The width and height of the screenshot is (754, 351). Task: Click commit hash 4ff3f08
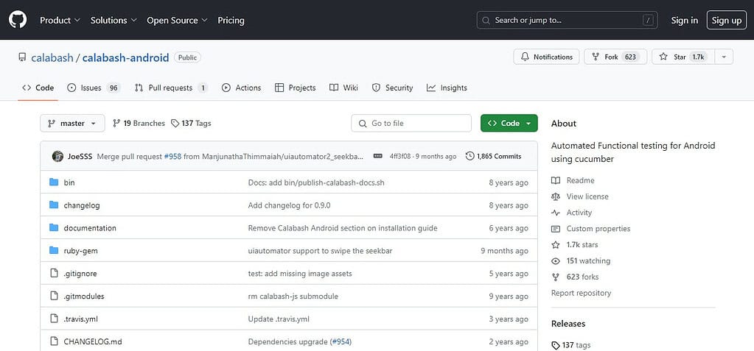coord(400,156)
